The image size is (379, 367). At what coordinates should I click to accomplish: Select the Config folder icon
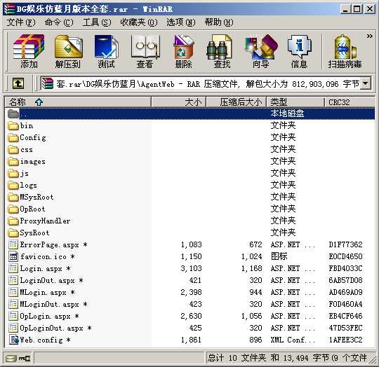tap(13, 138)
